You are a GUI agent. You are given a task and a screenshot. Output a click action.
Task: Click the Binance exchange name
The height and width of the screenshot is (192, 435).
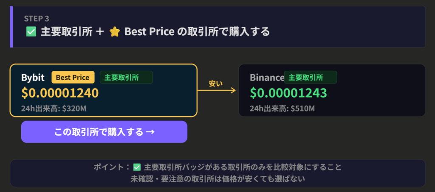267,78
